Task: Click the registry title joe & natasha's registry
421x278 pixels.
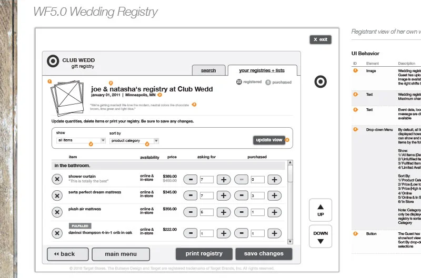Action: (152, 89)
